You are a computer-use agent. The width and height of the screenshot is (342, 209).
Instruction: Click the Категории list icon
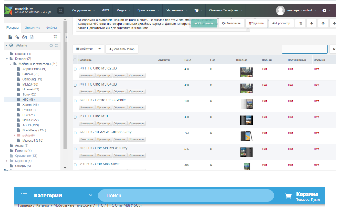point(24,196)
